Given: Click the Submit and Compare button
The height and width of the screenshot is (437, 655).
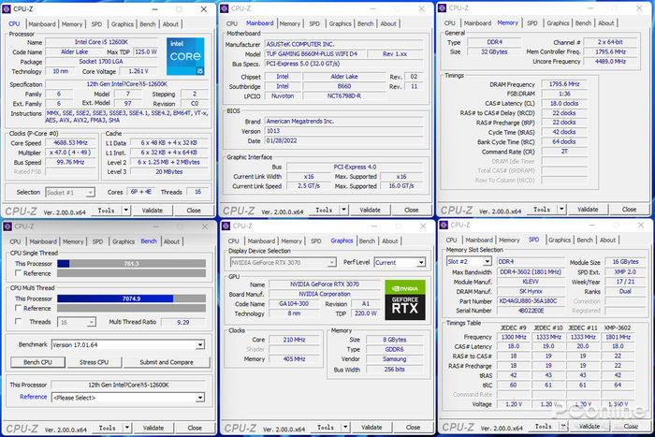Looking at the screenshot, I should (166, 362).
